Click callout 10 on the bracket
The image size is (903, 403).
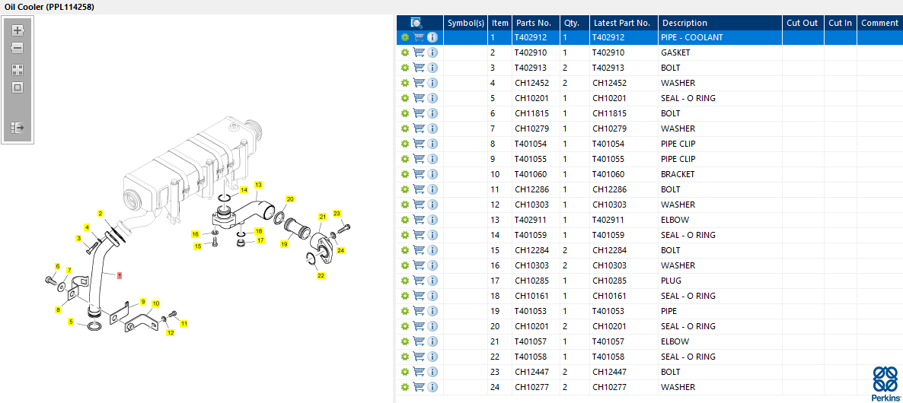click(x=155, y=303)
